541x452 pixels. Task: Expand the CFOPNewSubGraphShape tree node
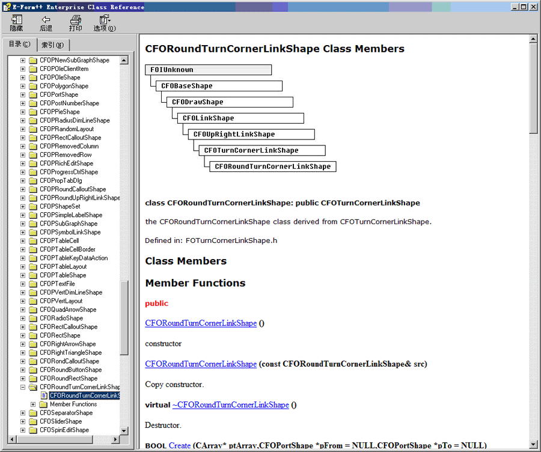(x=23, y=60)
